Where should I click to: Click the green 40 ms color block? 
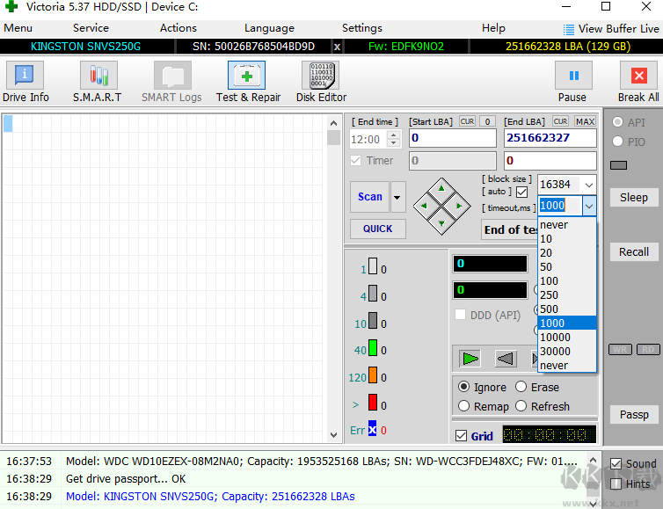[x=373, y=348]
